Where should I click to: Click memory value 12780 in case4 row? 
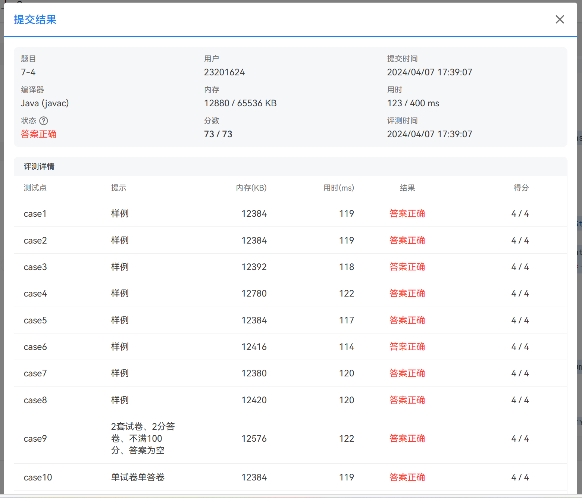(254, 294)
